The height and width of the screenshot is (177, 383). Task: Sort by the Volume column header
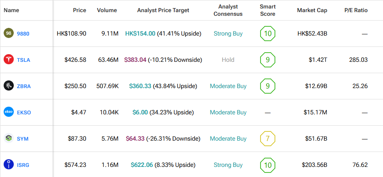click(x=107, y=10)
